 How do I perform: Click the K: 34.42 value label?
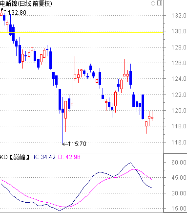44,157
